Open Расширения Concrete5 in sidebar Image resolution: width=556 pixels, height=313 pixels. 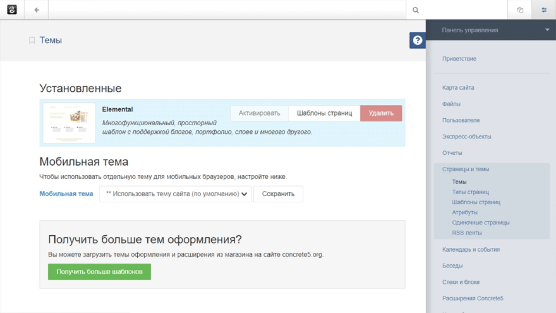tap(473, 299)
